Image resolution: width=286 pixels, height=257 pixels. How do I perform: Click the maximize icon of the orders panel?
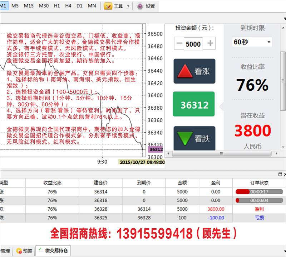click(280, 174)
